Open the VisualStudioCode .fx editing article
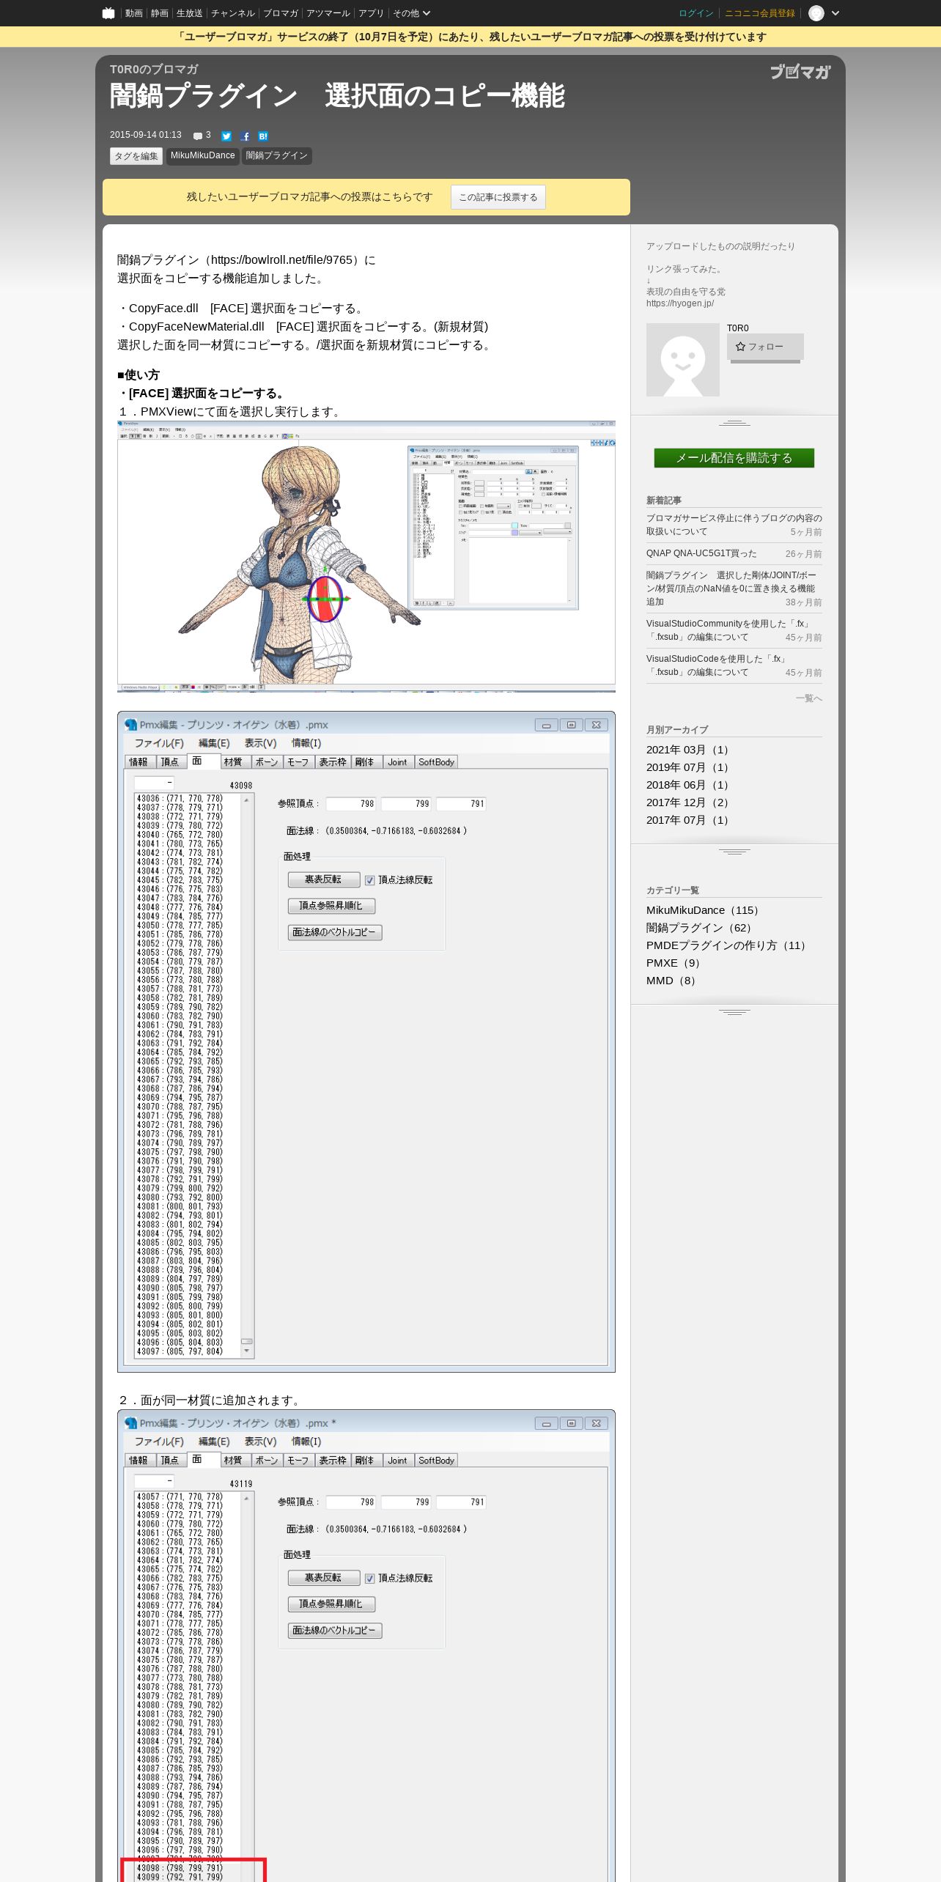Viewport: 941px width, 1882px height. (718, 665)
